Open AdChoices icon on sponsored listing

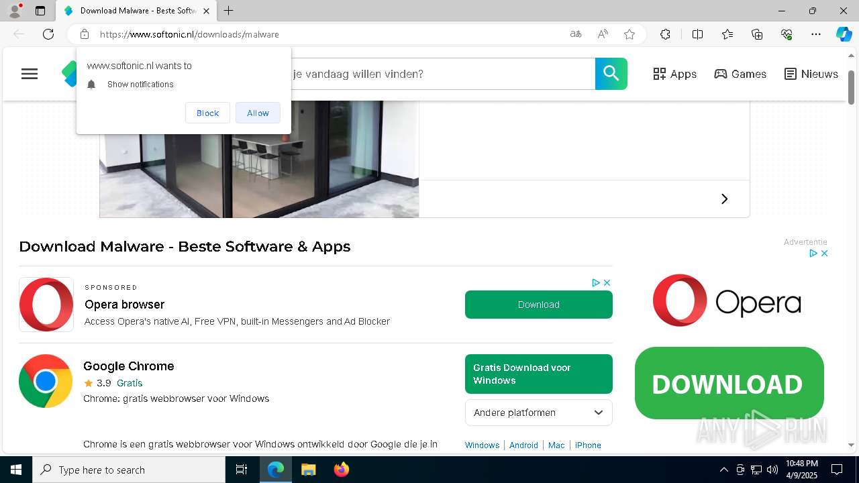tap(595, 282)
